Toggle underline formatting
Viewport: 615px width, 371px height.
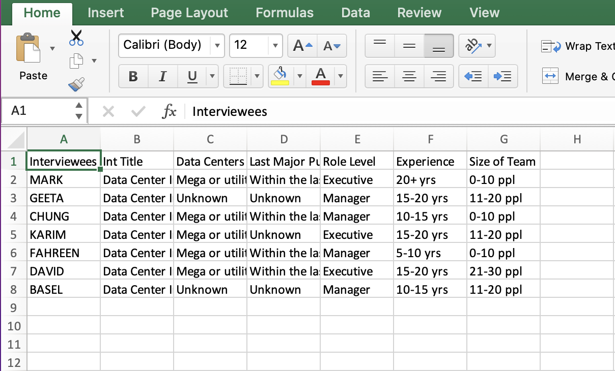pos(192,76)
